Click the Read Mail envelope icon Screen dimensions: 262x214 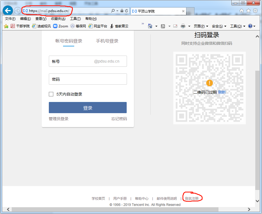tap(175, 26)
